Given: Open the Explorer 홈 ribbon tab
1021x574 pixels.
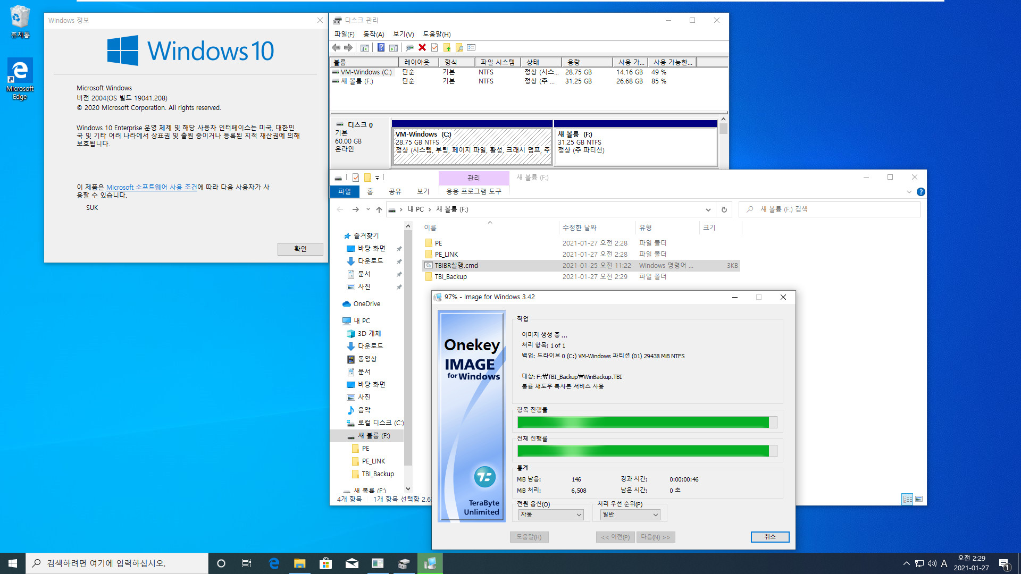Looking at the screenshot, I should click(370, 191).
